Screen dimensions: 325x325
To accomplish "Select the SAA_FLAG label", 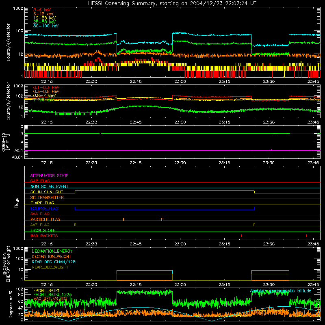I will pyautogui.click(x=40, y=214).
